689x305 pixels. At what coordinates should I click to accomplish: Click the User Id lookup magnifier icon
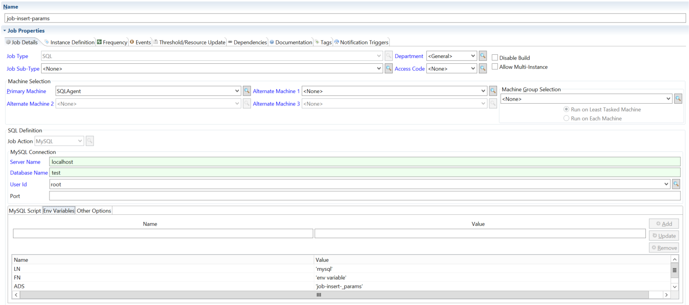click(676, 184)
